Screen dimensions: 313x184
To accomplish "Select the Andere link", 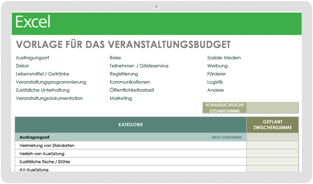I will pos(216,90).
